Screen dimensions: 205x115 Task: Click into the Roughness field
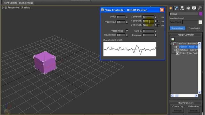pyautogui.click(x=121, y=35)
